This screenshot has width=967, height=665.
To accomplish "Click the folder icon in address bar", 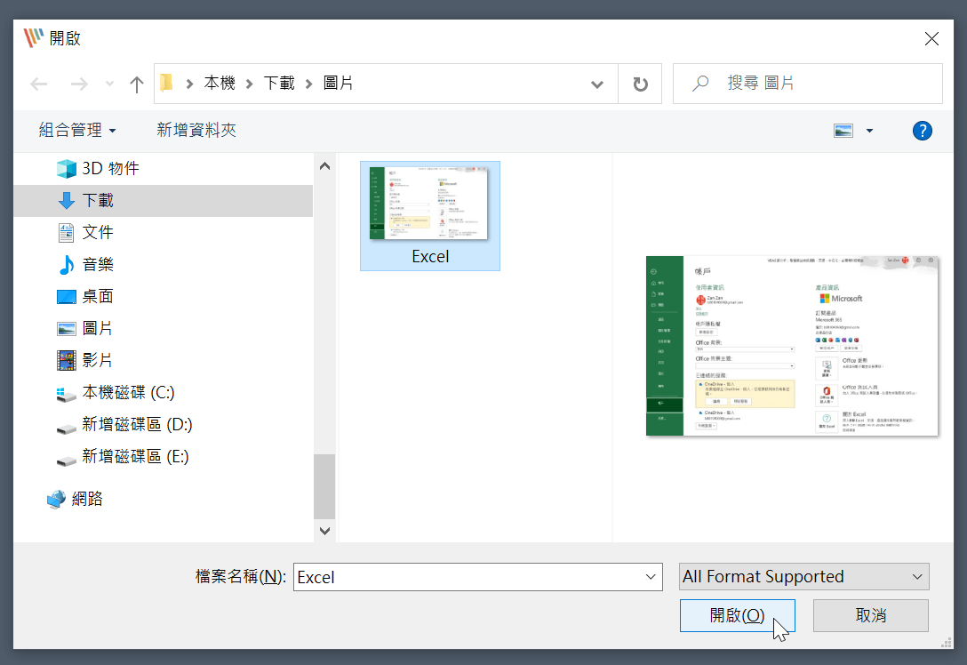I will (x=166, y=84).
